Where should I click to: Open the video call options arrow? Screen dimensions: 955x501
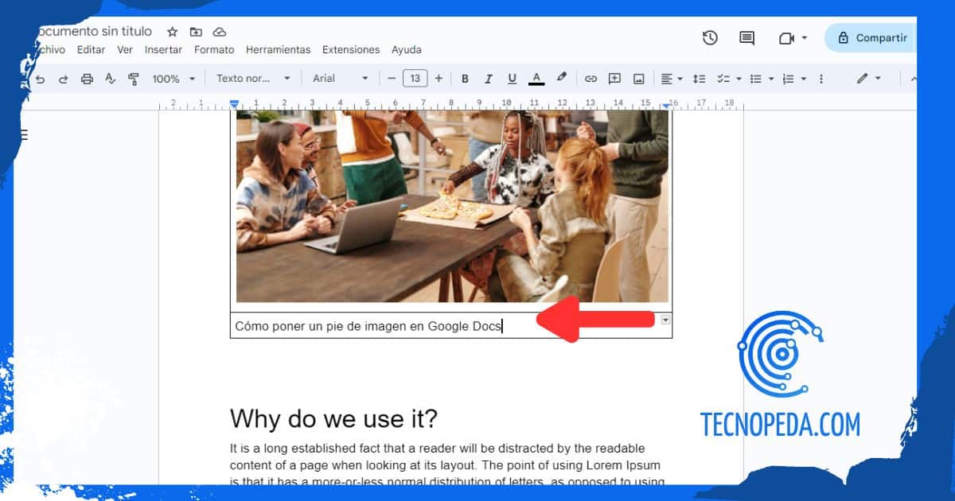pyautogui.click(x=805, y=37)
